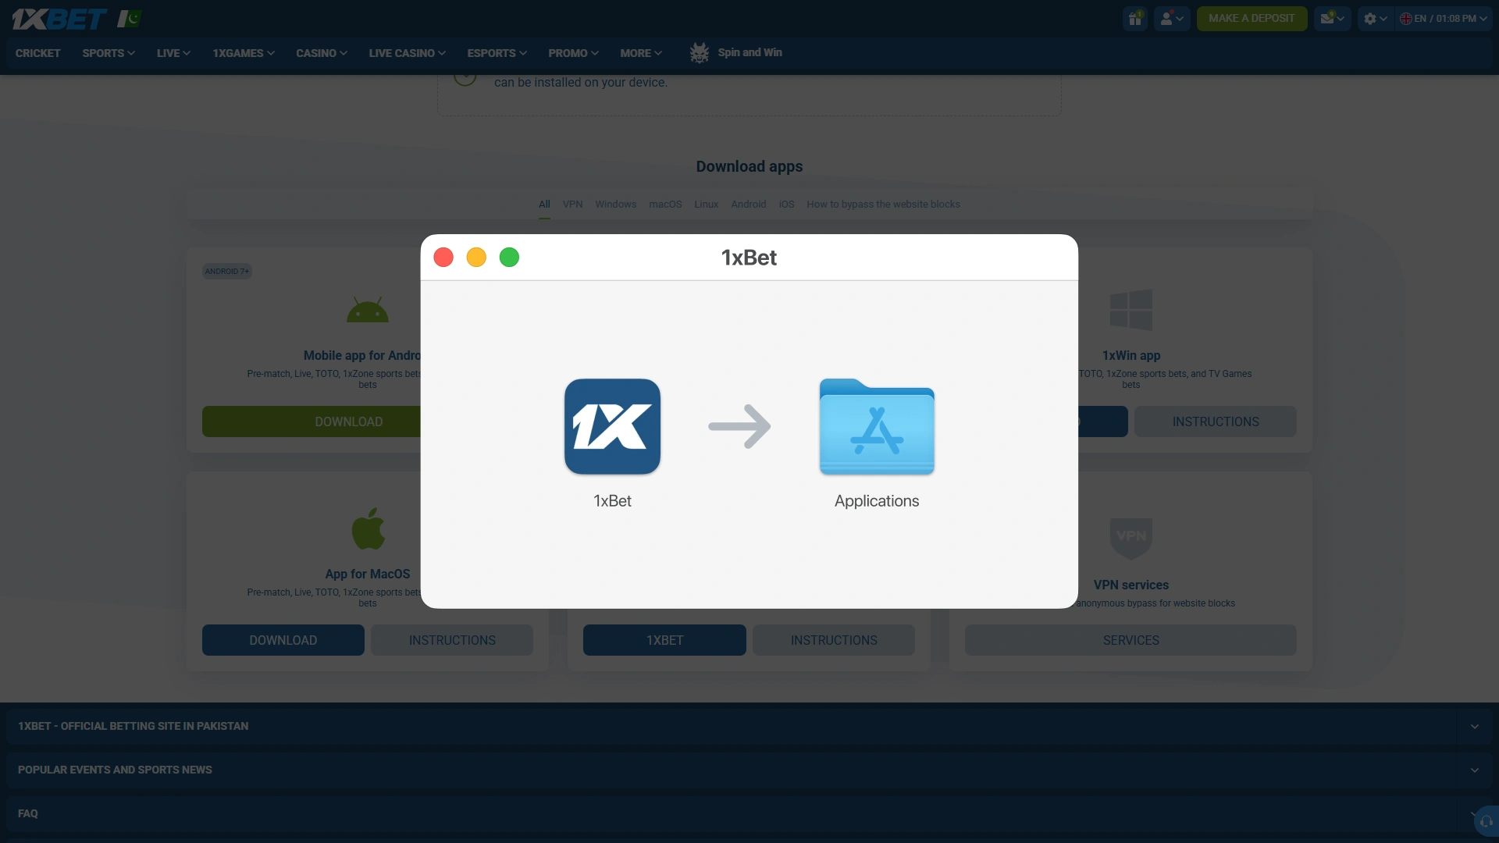The width and height of the screenshot is (1499, 843).
Task: Open the EN language and time selector
Action: 1444,18
